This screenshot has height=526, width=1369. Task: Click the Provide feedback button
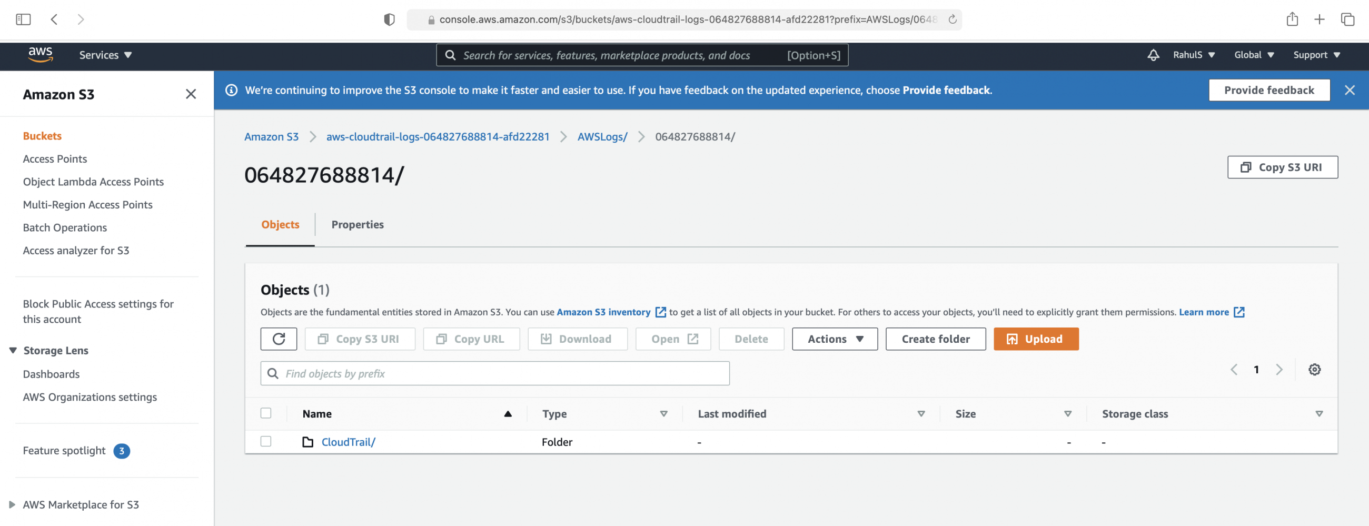[x=1269, y=90]
